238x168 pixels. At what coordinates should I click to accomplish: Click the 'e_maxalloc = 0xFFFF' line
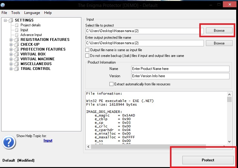pyautogui.click(x=115, y=137)
